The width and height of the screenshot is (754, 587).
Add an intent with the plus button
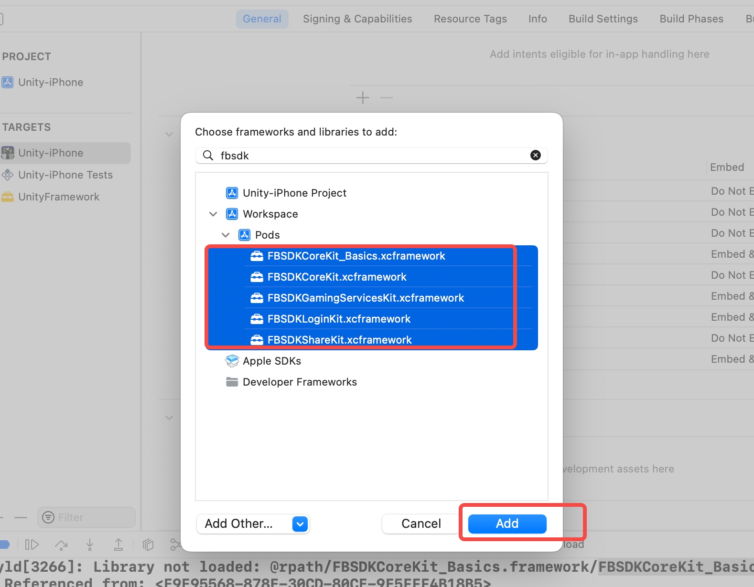coord(363,98)
